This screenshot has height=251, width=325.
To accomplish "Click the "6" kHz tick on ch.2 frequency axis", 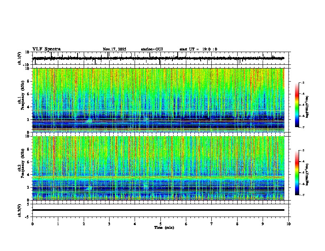I will pyautogui.click(x=28, y=162).
